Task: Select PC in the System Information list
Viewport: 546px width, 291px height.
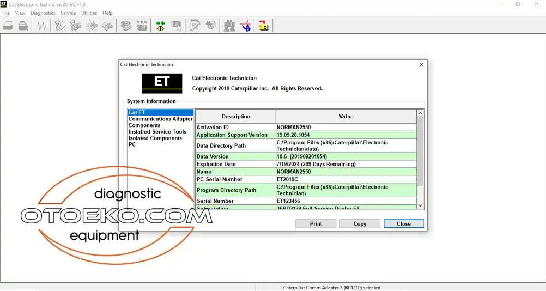Action: point(132,145)
